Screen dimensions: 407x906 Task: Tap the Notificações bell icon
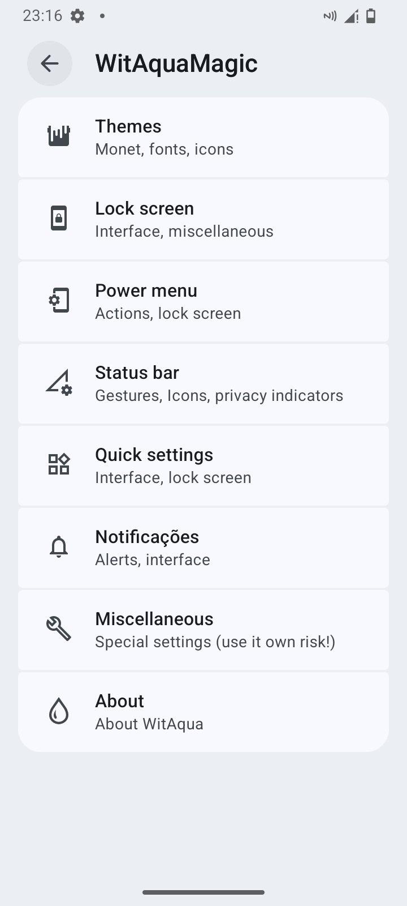pos(59,547)
